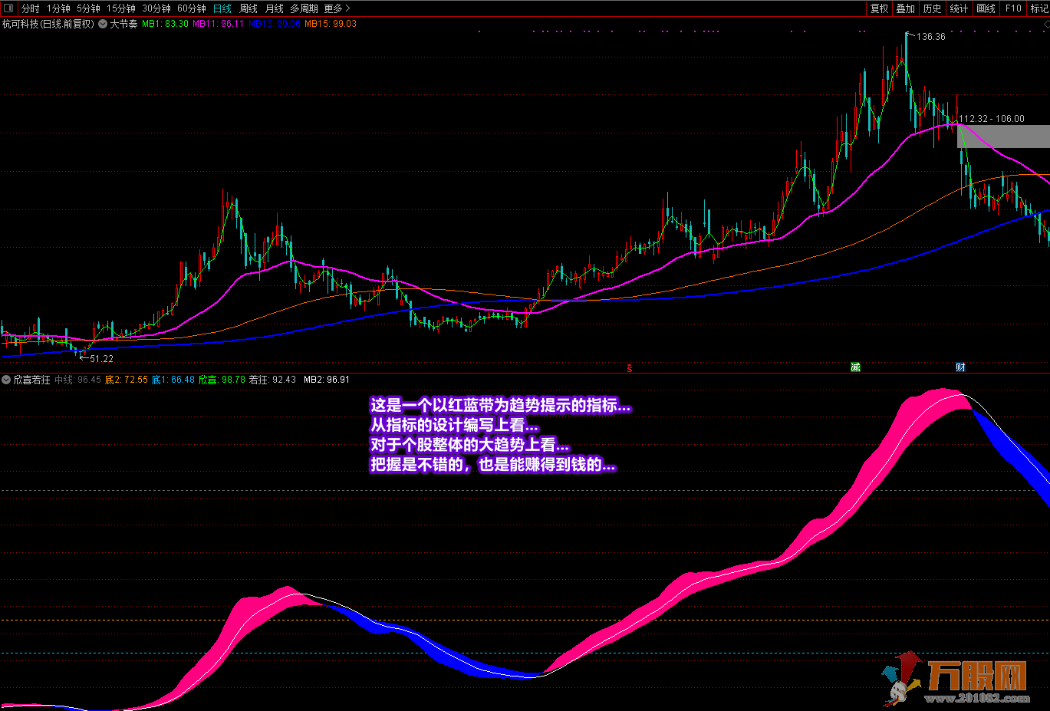
Task: Click the 136.36 high price label
Action: tap(931, 37)
